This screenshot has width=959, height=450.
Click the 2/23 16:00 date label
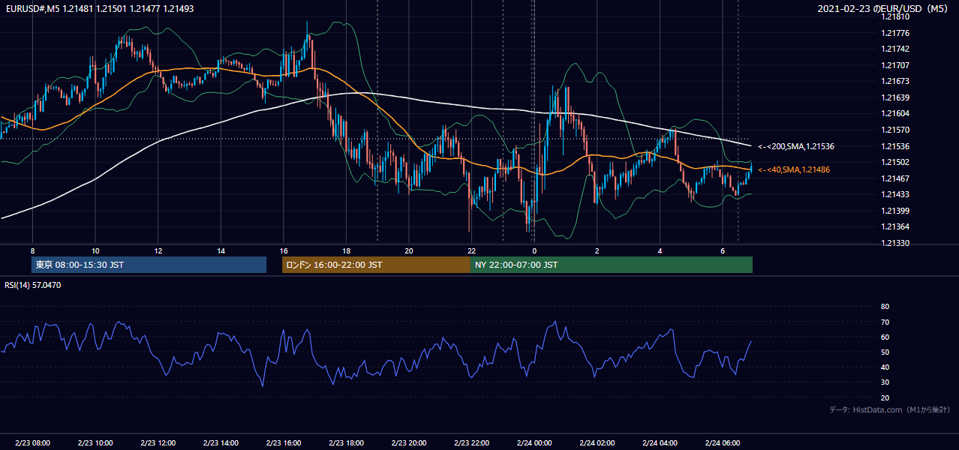(283, 443)
